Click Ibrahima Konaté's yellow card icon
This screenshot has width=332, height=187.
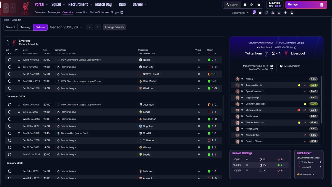299,85
